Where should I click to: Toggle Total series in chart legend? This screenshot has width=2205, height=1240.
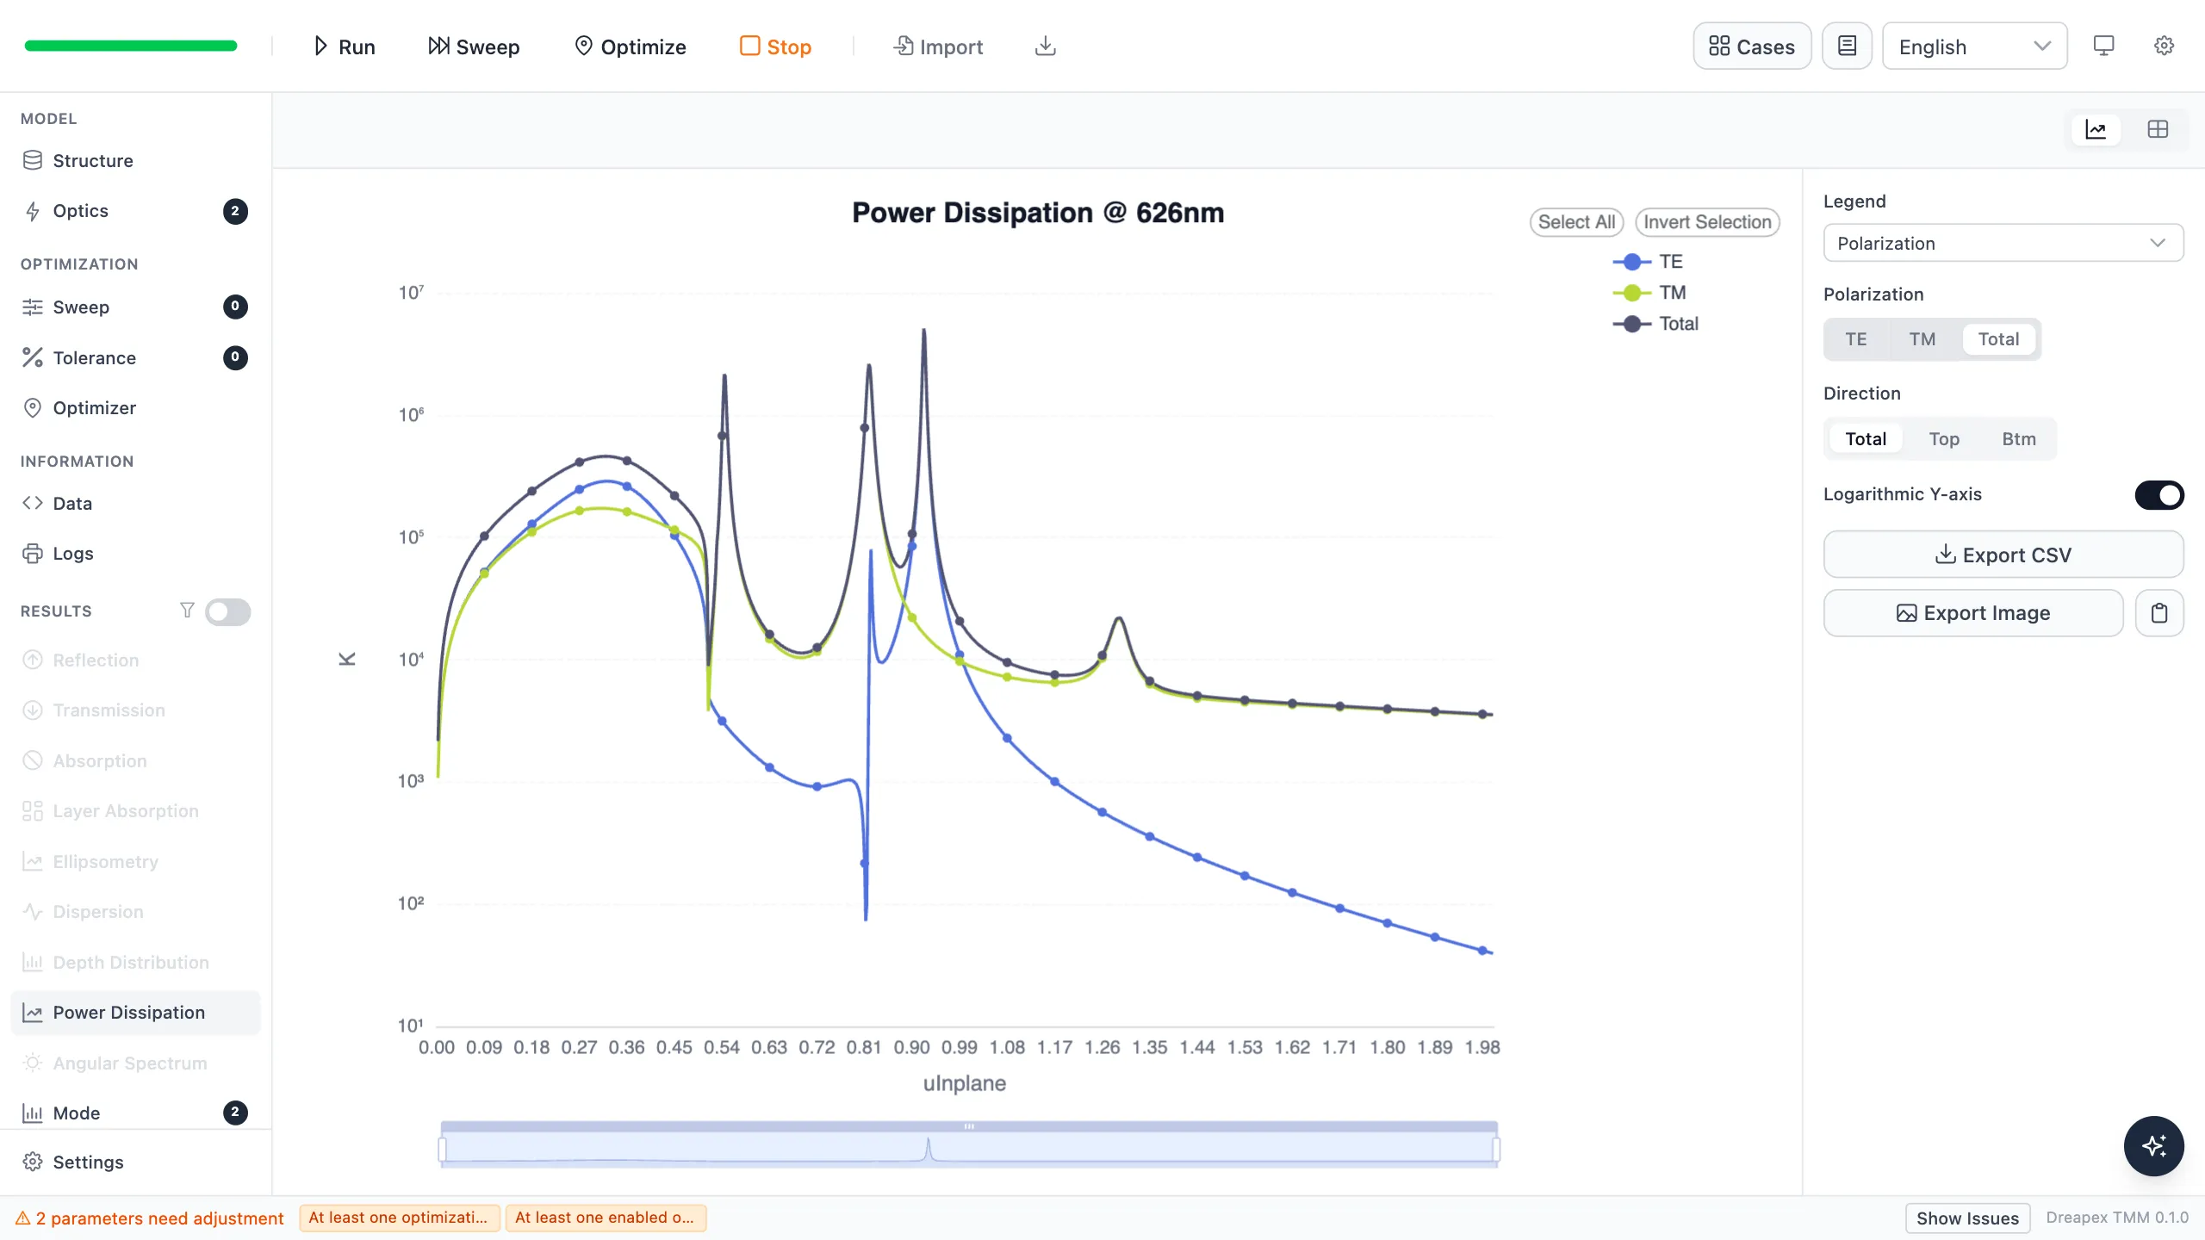[x=1655, y=324]
